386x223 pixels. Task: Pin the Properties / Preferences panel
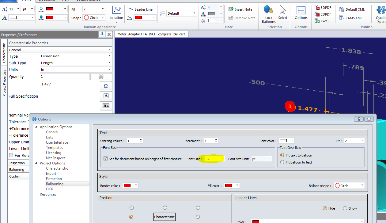tap(102, 34)
